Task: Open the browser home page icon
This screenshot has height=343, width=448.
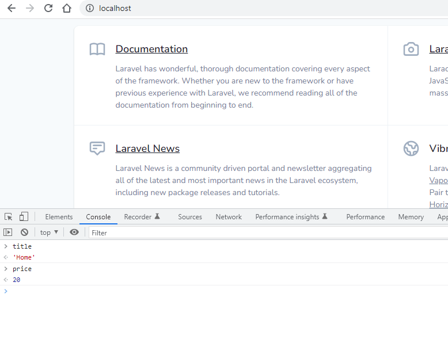Action: pyautogui.click(x=67, y=8)
